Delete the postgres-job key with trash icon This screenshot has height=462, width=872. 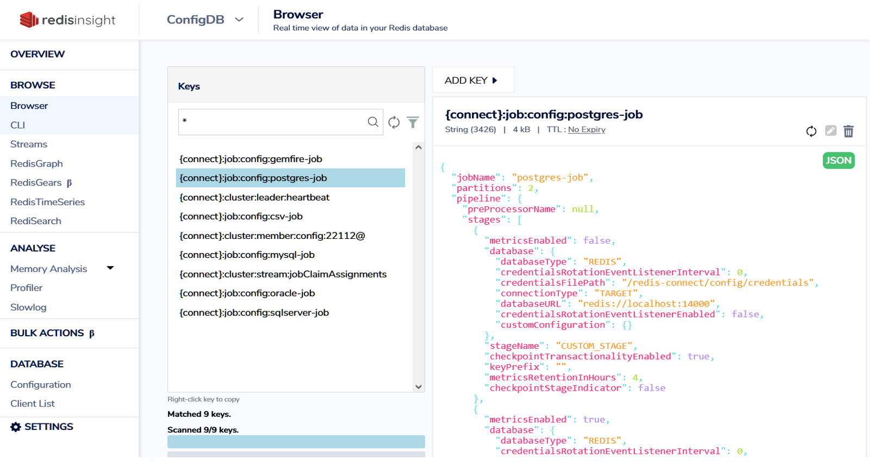(x=849, y=131)
